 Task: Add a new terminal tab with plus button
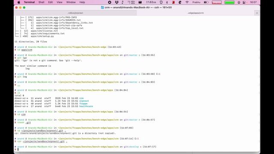[257, 13]
